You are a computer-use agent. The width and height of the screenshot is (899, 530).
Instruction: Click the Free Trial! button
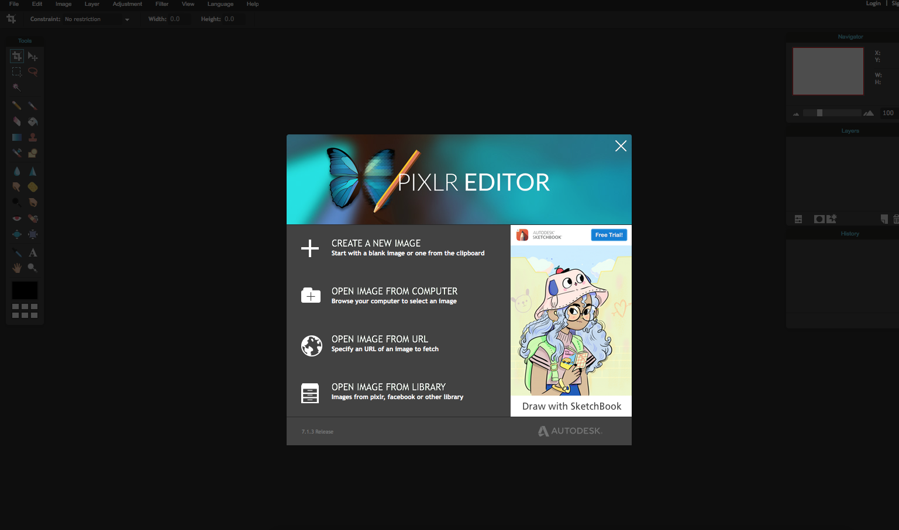pyautogui.click(x=609, y=235)
